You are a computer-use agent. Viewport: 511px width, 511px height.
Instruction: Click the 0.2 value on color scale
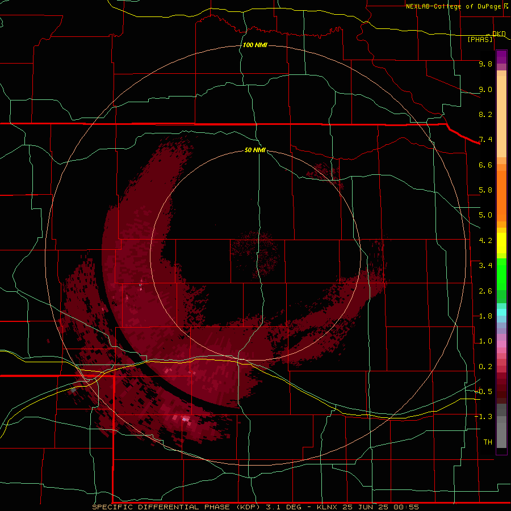[485, 367]
